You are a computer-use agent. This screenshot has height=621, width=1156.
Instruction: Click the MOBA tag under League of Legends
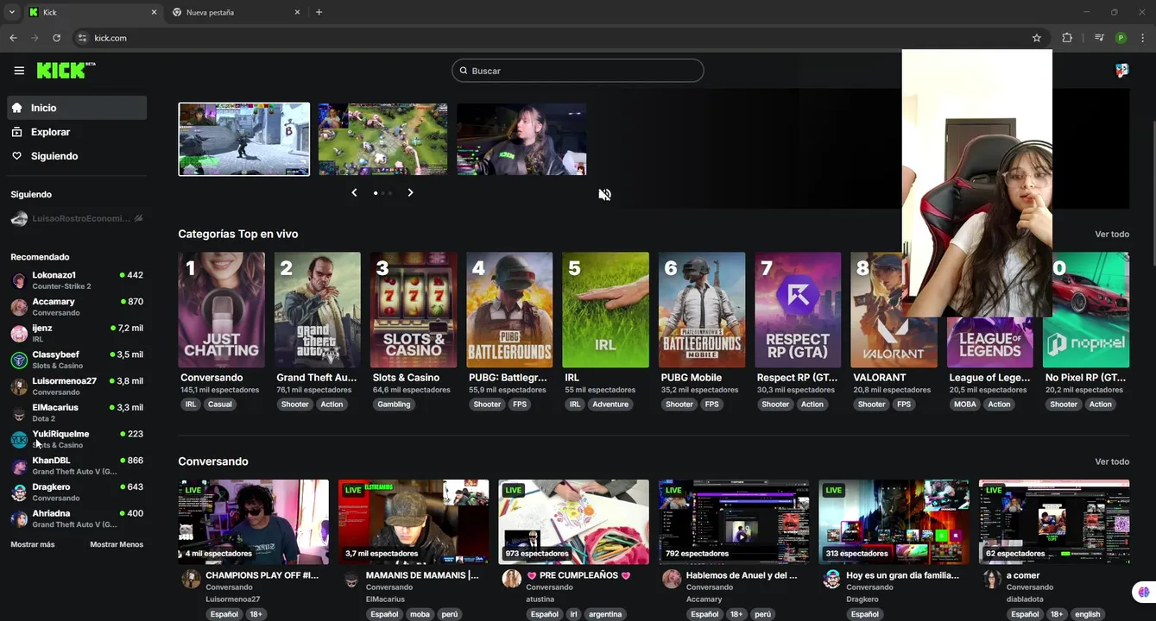965,405
